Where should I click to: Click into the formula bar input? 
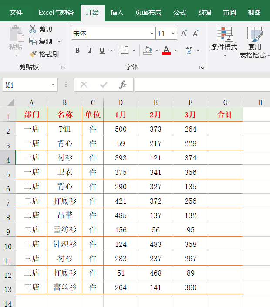click(202, 85)
